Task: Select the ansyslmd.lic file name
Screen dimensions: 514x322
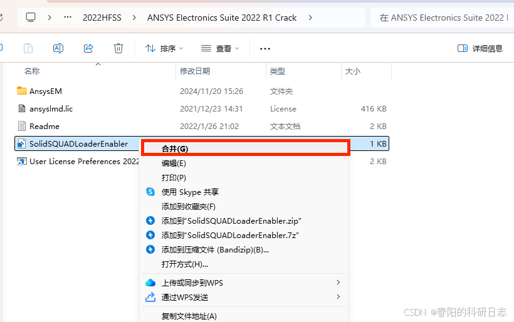Action: point(51,109)
